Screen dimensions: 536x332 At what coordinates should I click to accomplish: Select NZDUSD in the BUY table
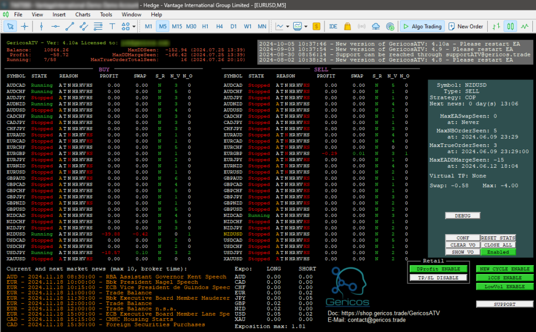point(16,234)
